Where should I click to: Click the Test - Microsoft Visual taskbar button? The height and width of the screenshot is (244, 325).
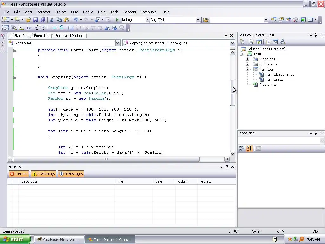coord(110,240)
